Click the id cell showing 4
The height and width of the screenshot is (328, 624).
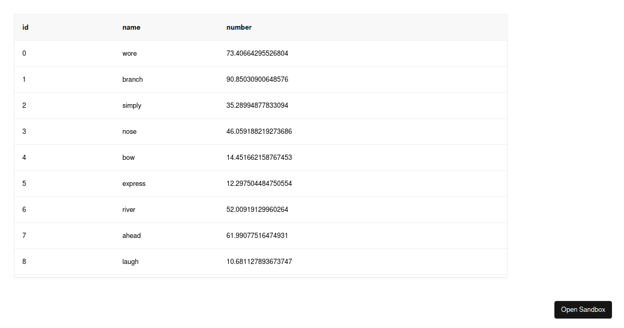(24, 157)
